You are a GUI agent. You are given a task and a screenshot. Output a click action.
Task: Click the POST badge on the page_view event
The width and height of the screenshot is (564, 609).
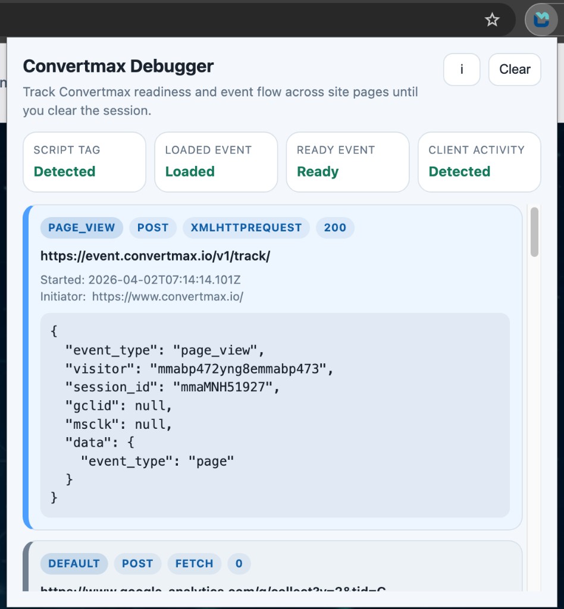click(x=152, y=227)
